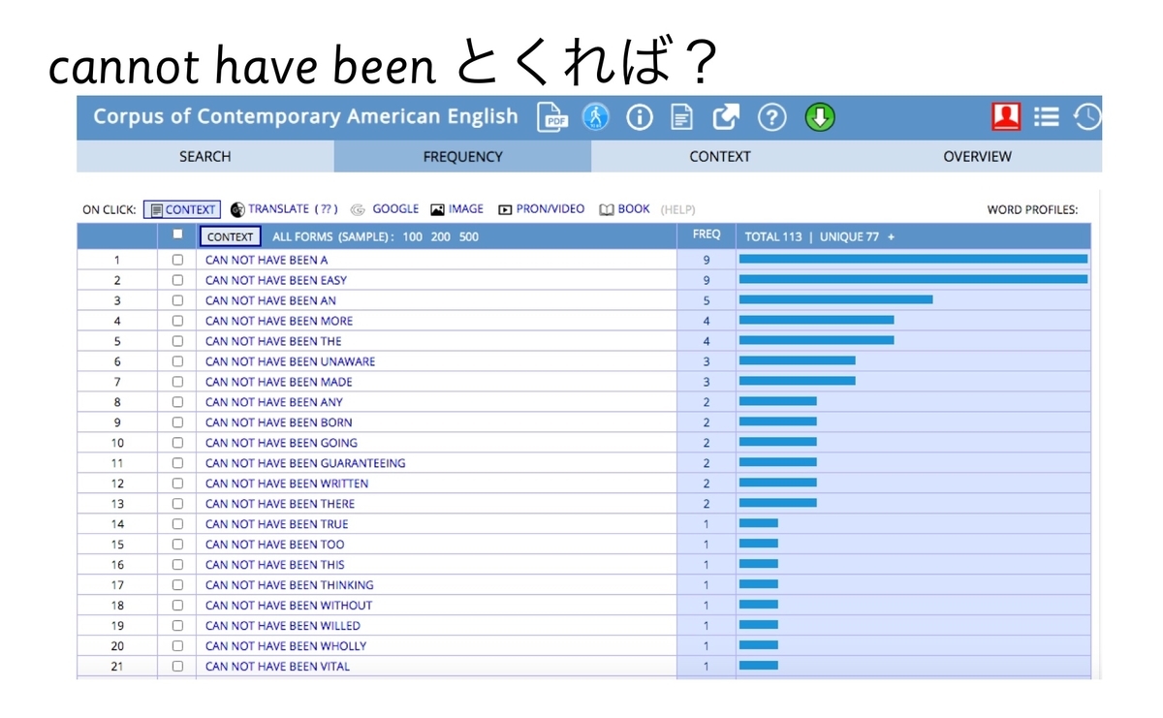Choose sample size 100
The width and height of the screenshot is (1163, 718).
click(413, 236)
